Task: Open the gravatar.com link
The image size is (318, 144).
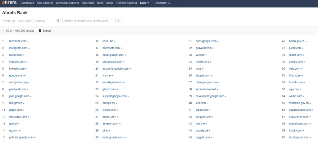Action: pos(204,48)
